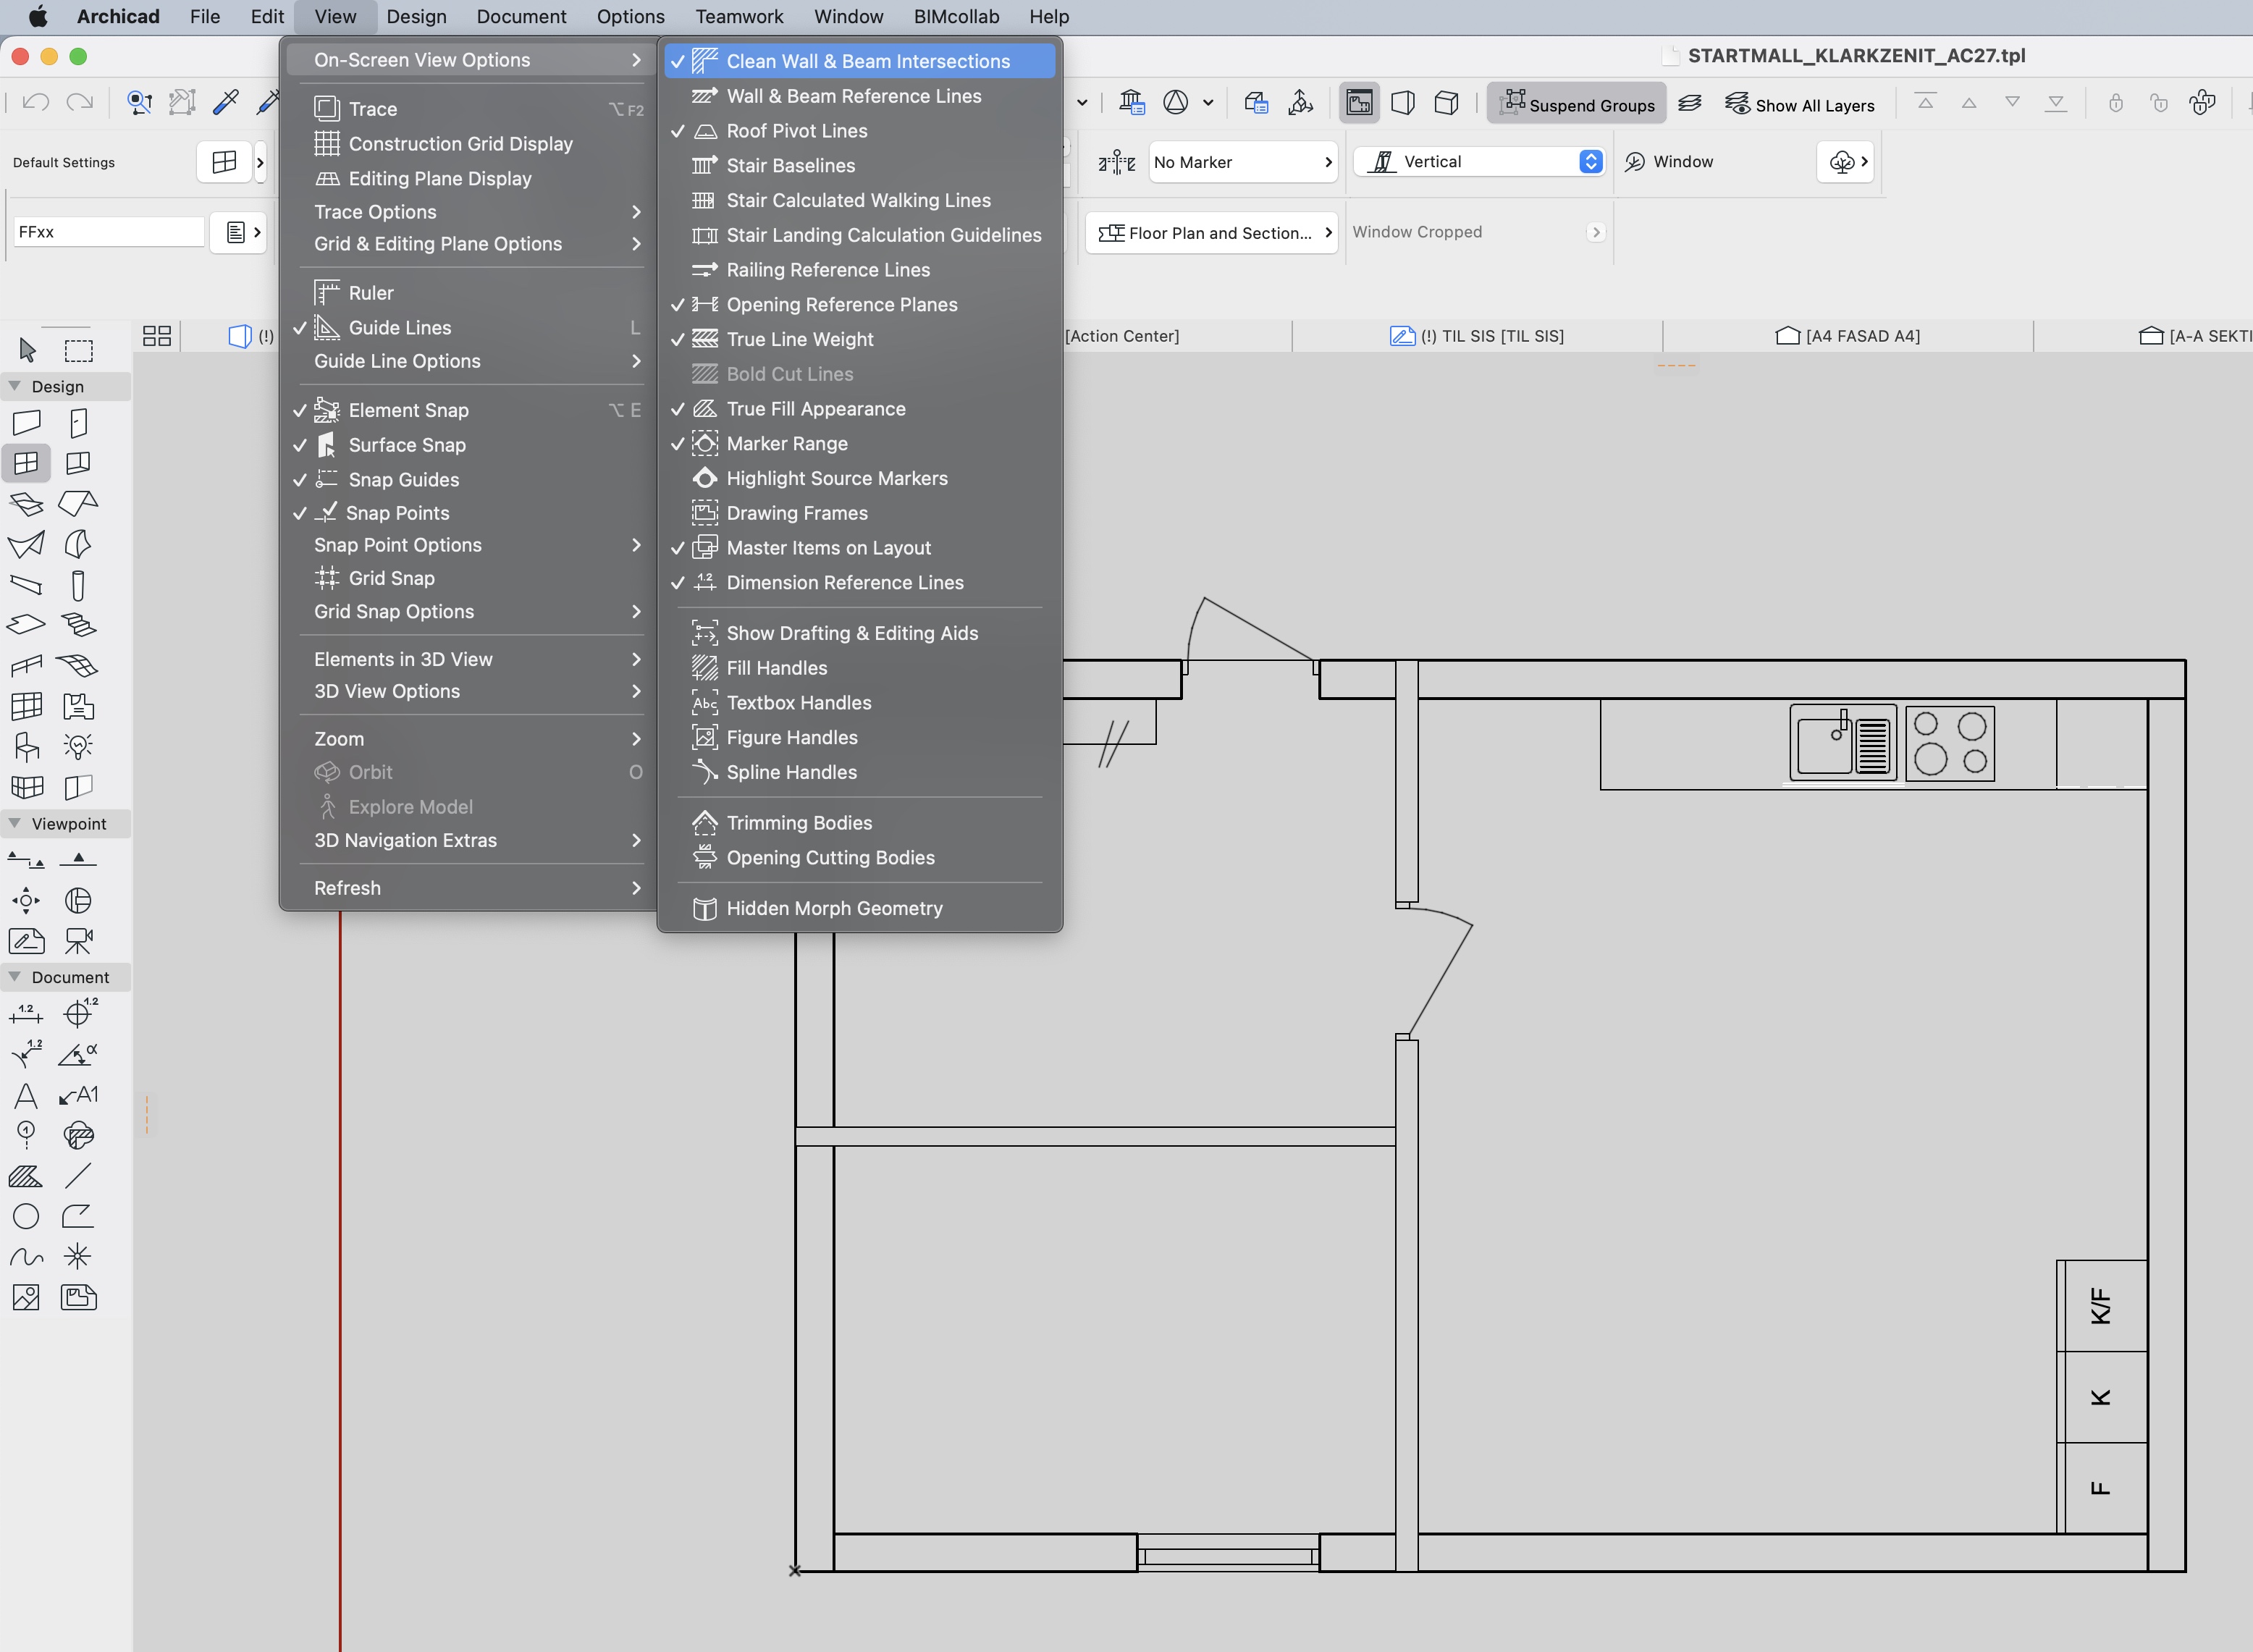Switch to A4 FASAD A4 tab

1848,336
